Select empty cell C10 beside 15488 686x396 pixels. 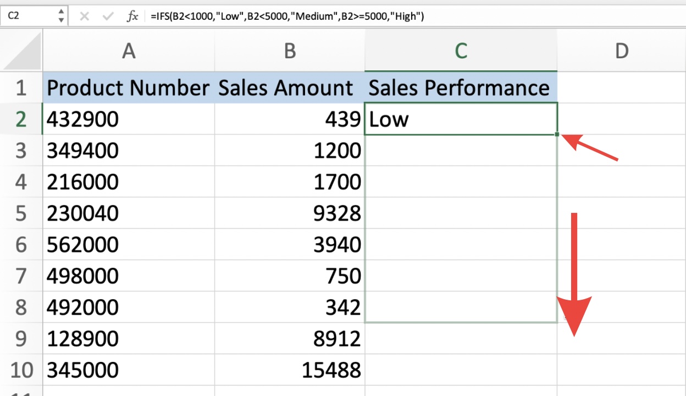point(461,370)
